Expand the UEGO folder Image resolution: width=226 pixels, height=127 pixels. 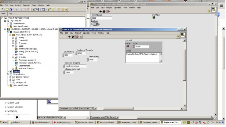(x=13, y=46)
